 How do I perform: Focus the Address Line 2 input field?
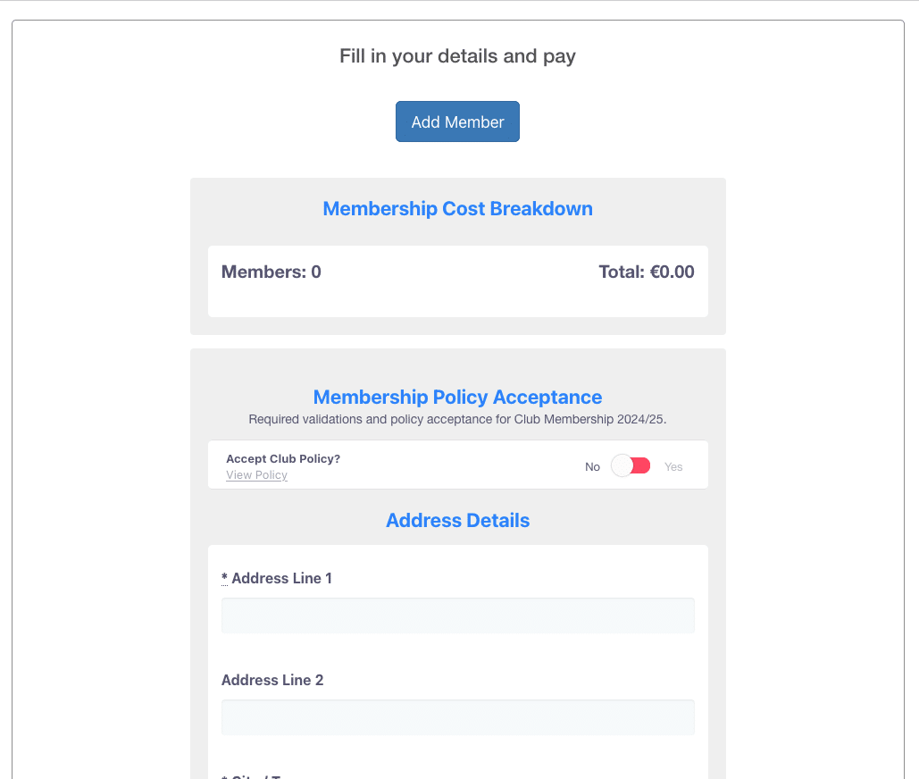pyautogui.click(x=458, y=716)
